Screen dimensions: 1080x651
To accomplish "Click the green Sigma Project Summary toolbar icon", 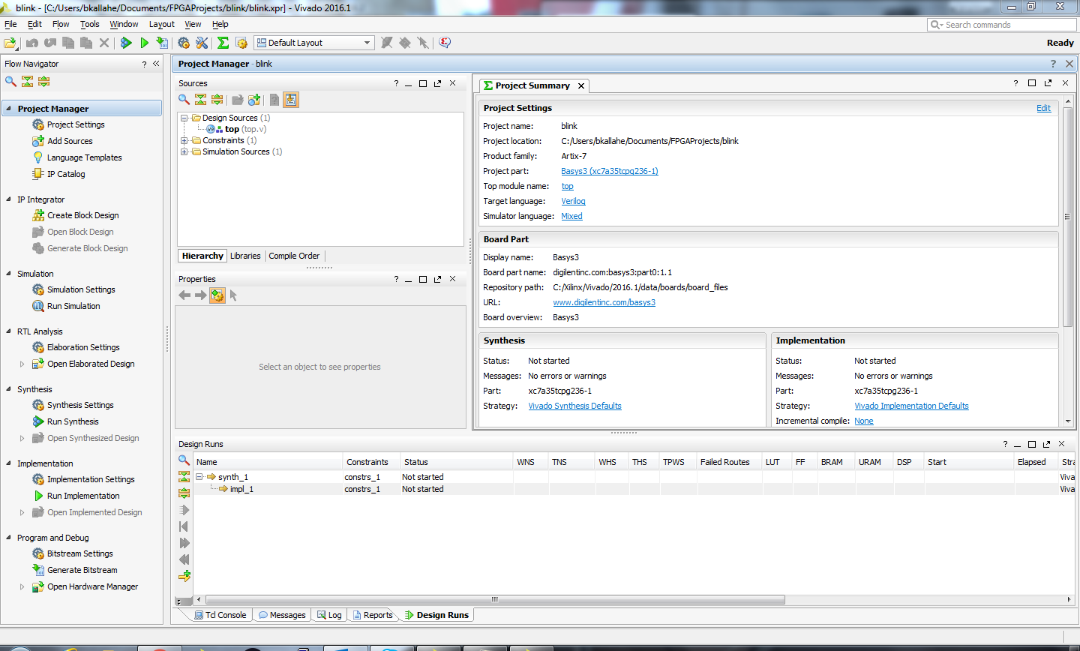I will click(223, 43).
